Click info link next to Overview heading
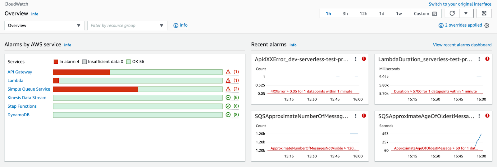Screen dimensions: 497x167 [35, 14]
